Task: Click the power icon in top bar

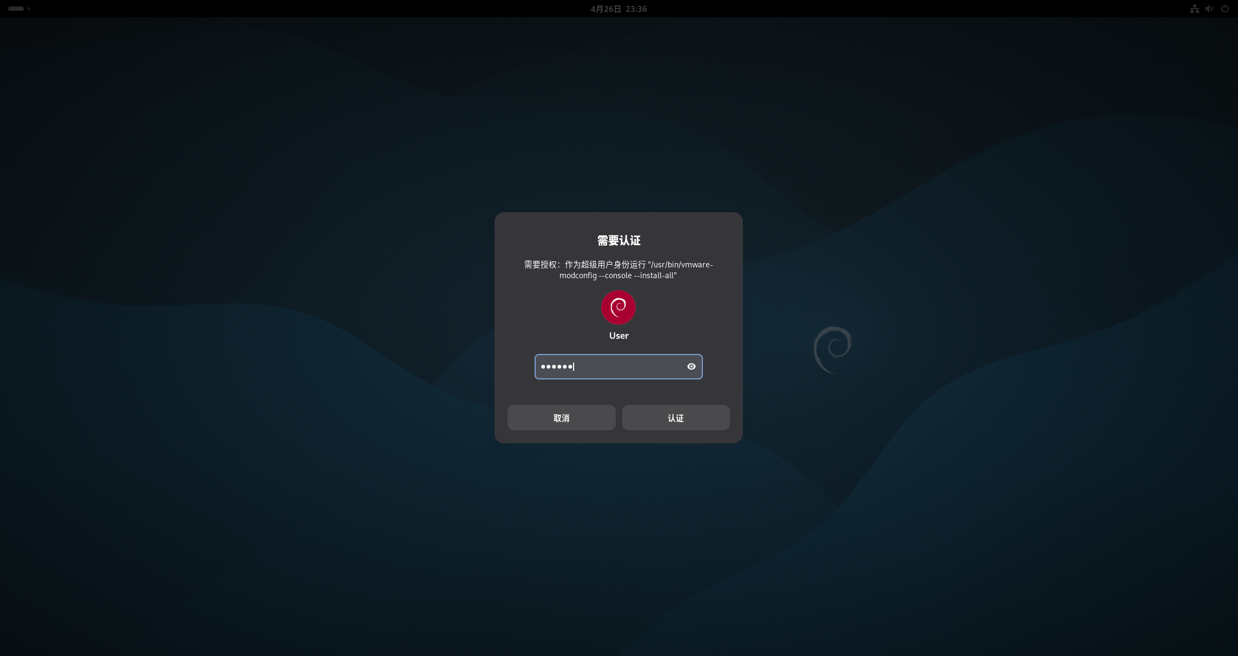Action: coord(1224,9)
